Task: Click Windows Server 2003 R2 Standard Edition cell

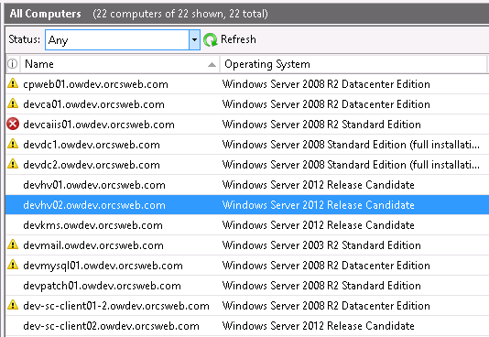Action: [x=321, y=245]
